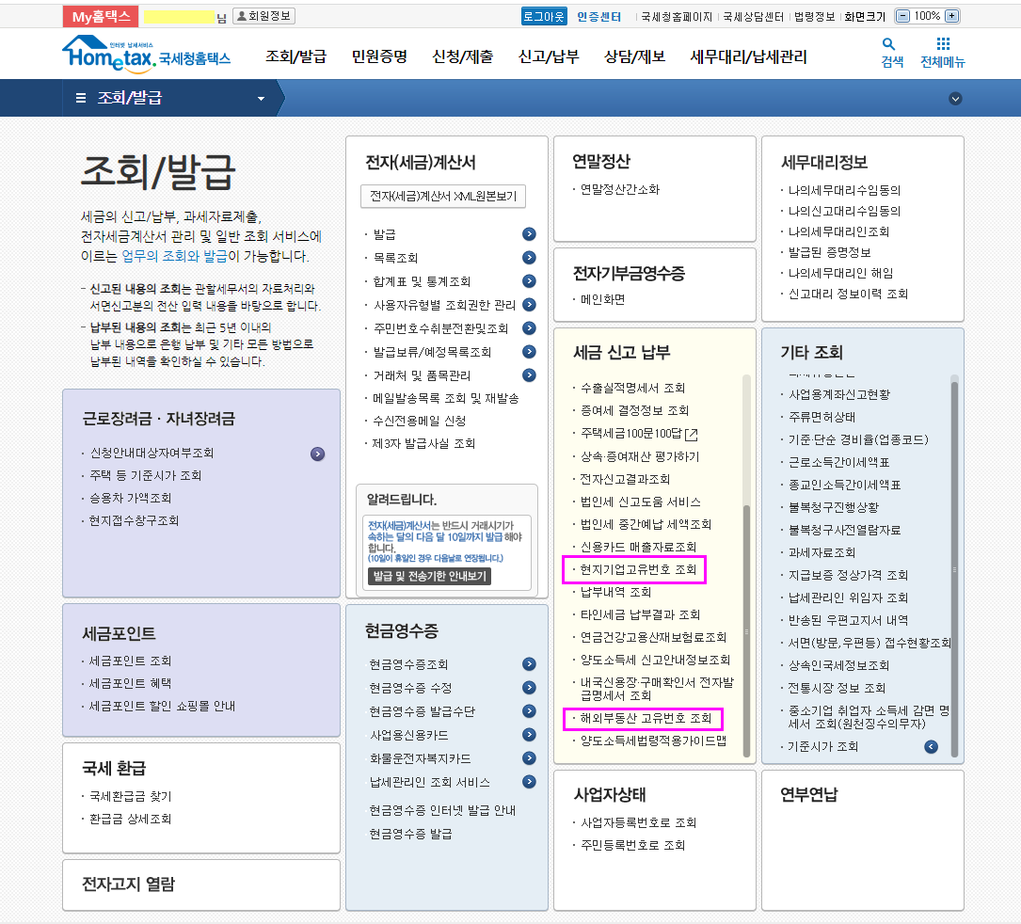Open the 조회/발급 top menu
The height and width of the screenshot is (924, 1021).
coord(295,56)
